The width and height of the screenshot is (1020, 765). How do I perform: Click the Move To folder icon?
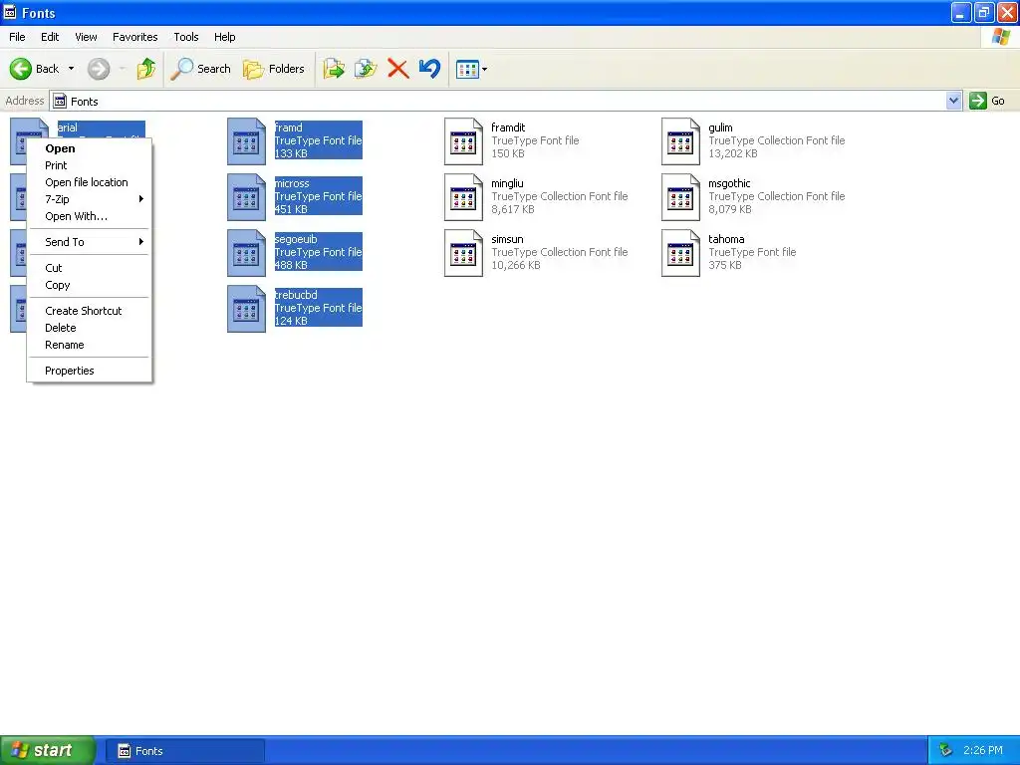point(334,69)
